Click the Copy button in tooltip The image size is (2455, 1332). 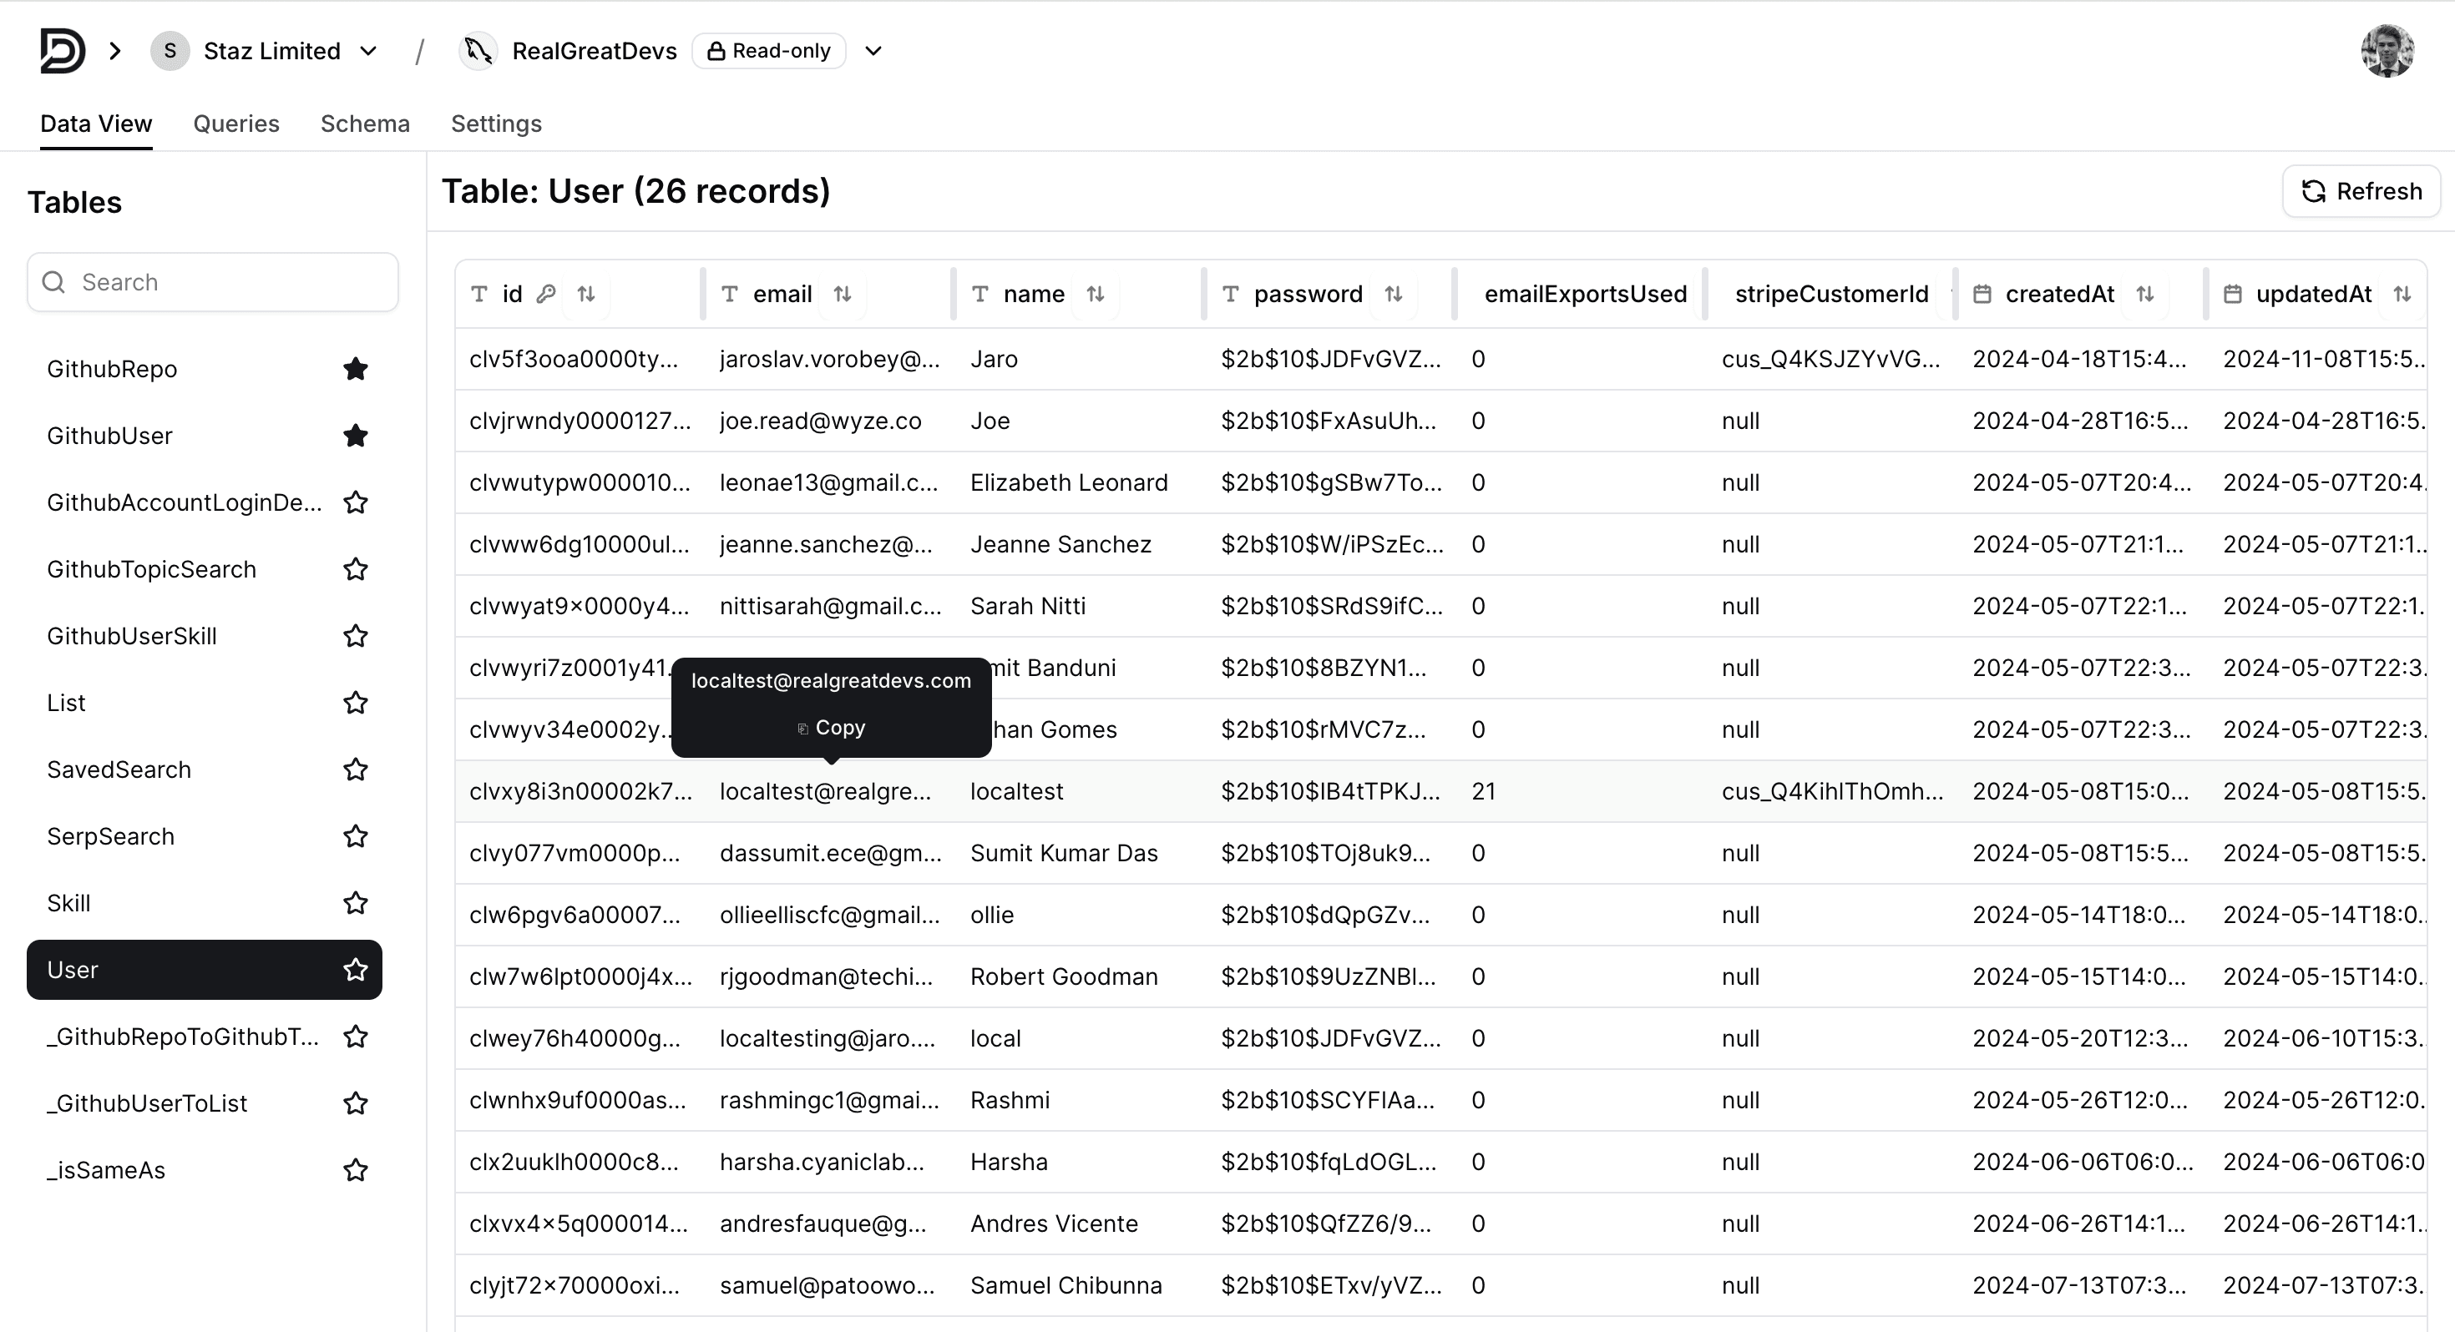tap(831, 728)
